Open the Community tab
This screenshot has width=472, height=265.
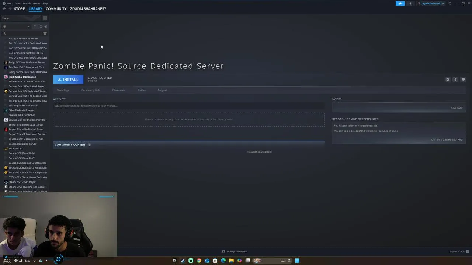coord(56,9)
